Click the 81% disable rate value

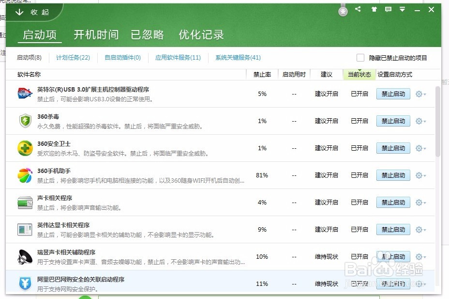[x=262, y=175]
